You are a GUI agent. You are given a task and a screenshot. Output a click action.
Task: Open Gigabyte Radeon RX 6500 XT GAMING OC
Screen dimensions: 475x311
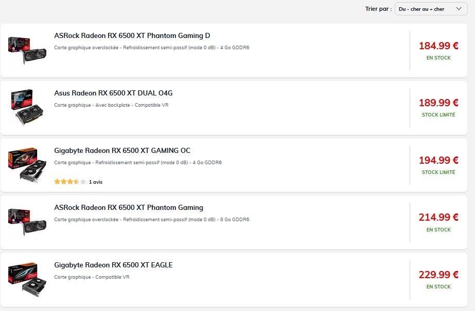tap(122, 150)
